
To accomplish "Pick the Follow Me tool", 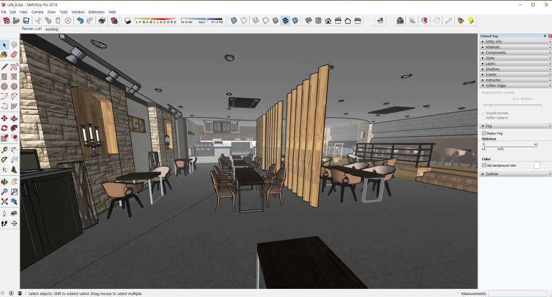I will [x=14, y=128].
